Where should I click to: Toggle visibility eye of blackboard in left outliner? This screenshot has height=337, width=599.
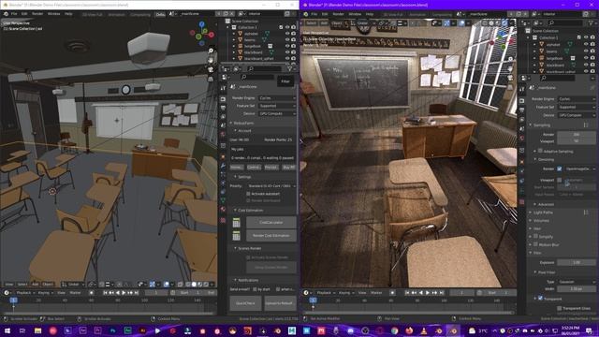pyautogui.click(x=287, y=52)
